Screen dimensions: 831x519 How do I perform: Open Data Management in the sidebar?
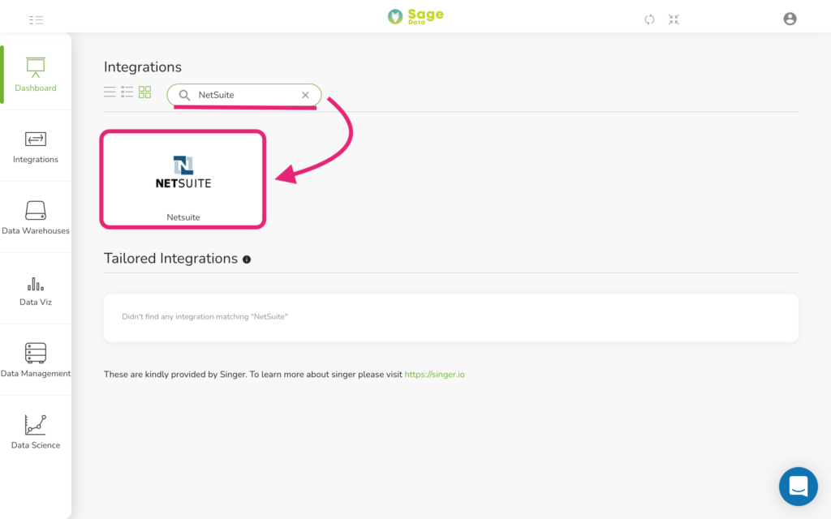[36, 360]
